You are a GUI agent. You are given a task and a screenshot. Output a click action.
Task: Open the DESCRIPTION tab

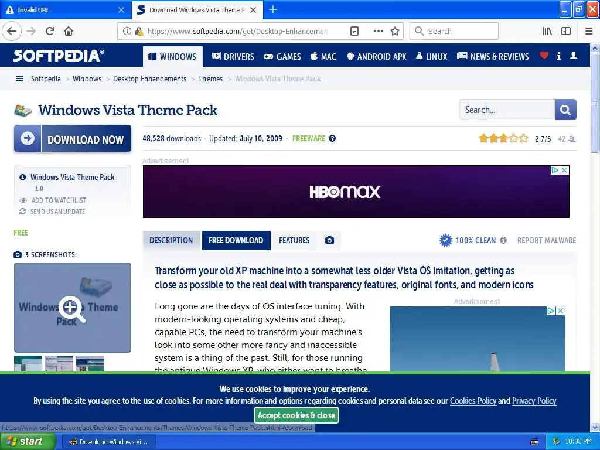pos(171,240)
